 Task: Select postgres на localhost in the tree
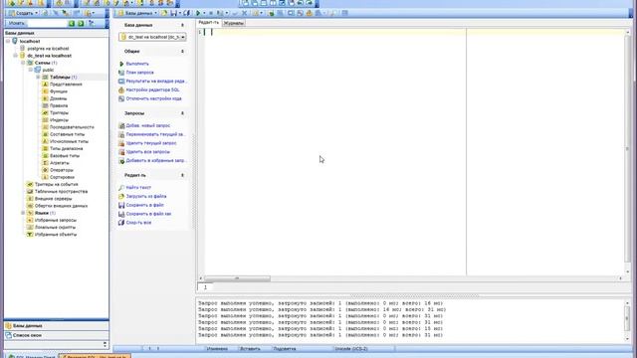tap(48, 49)
